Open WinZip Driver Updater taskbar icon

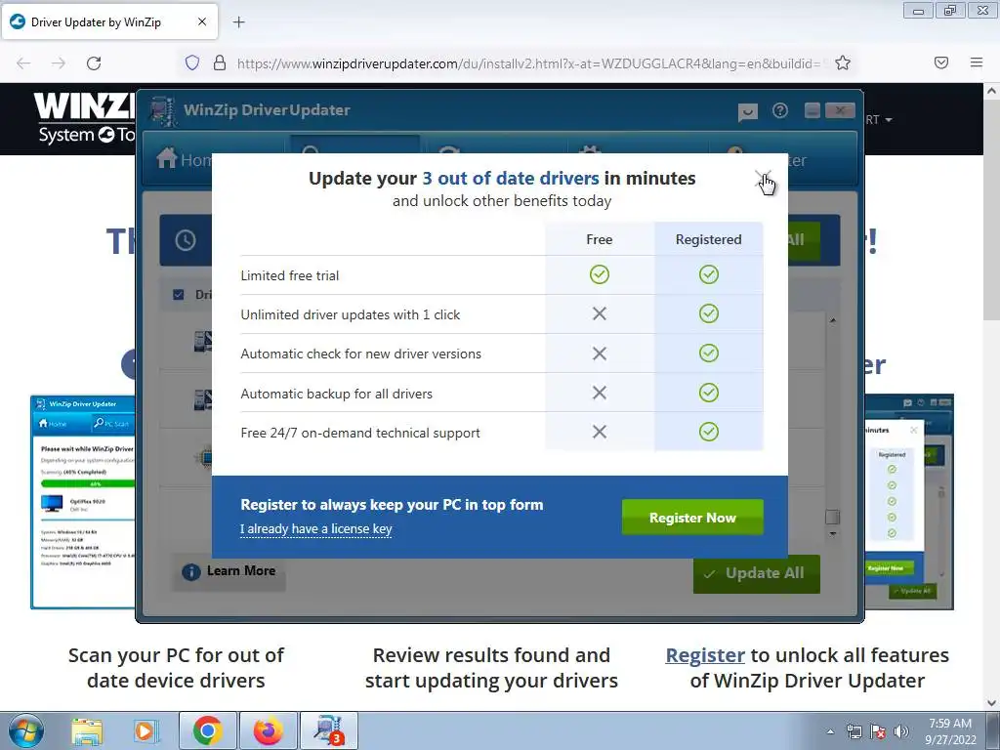pos(328,730)
